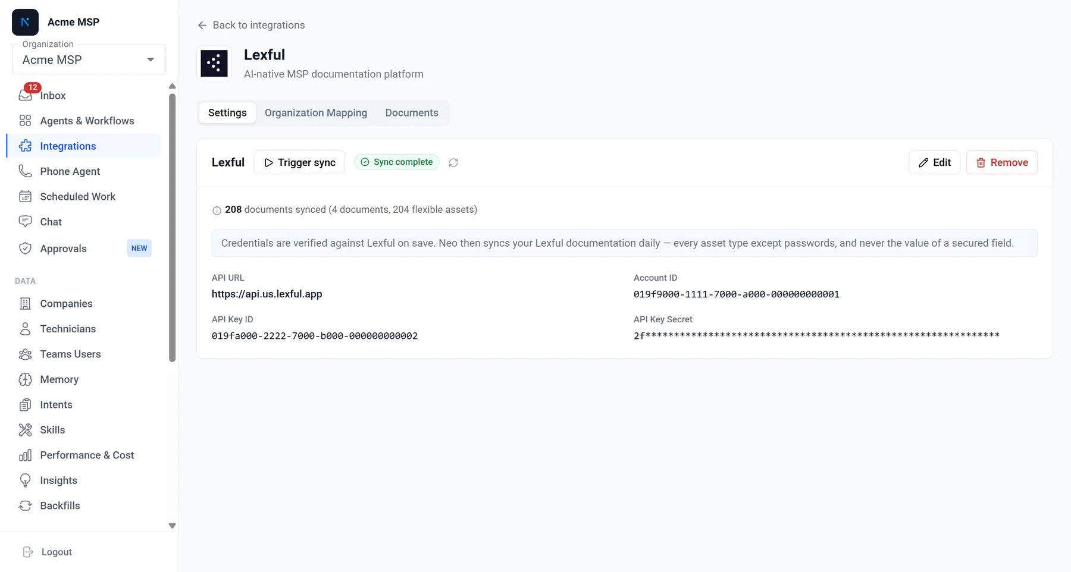The image size is (1071, 572).
Task: Click the Lexful logo thumbnail
Action: [214, 63]
